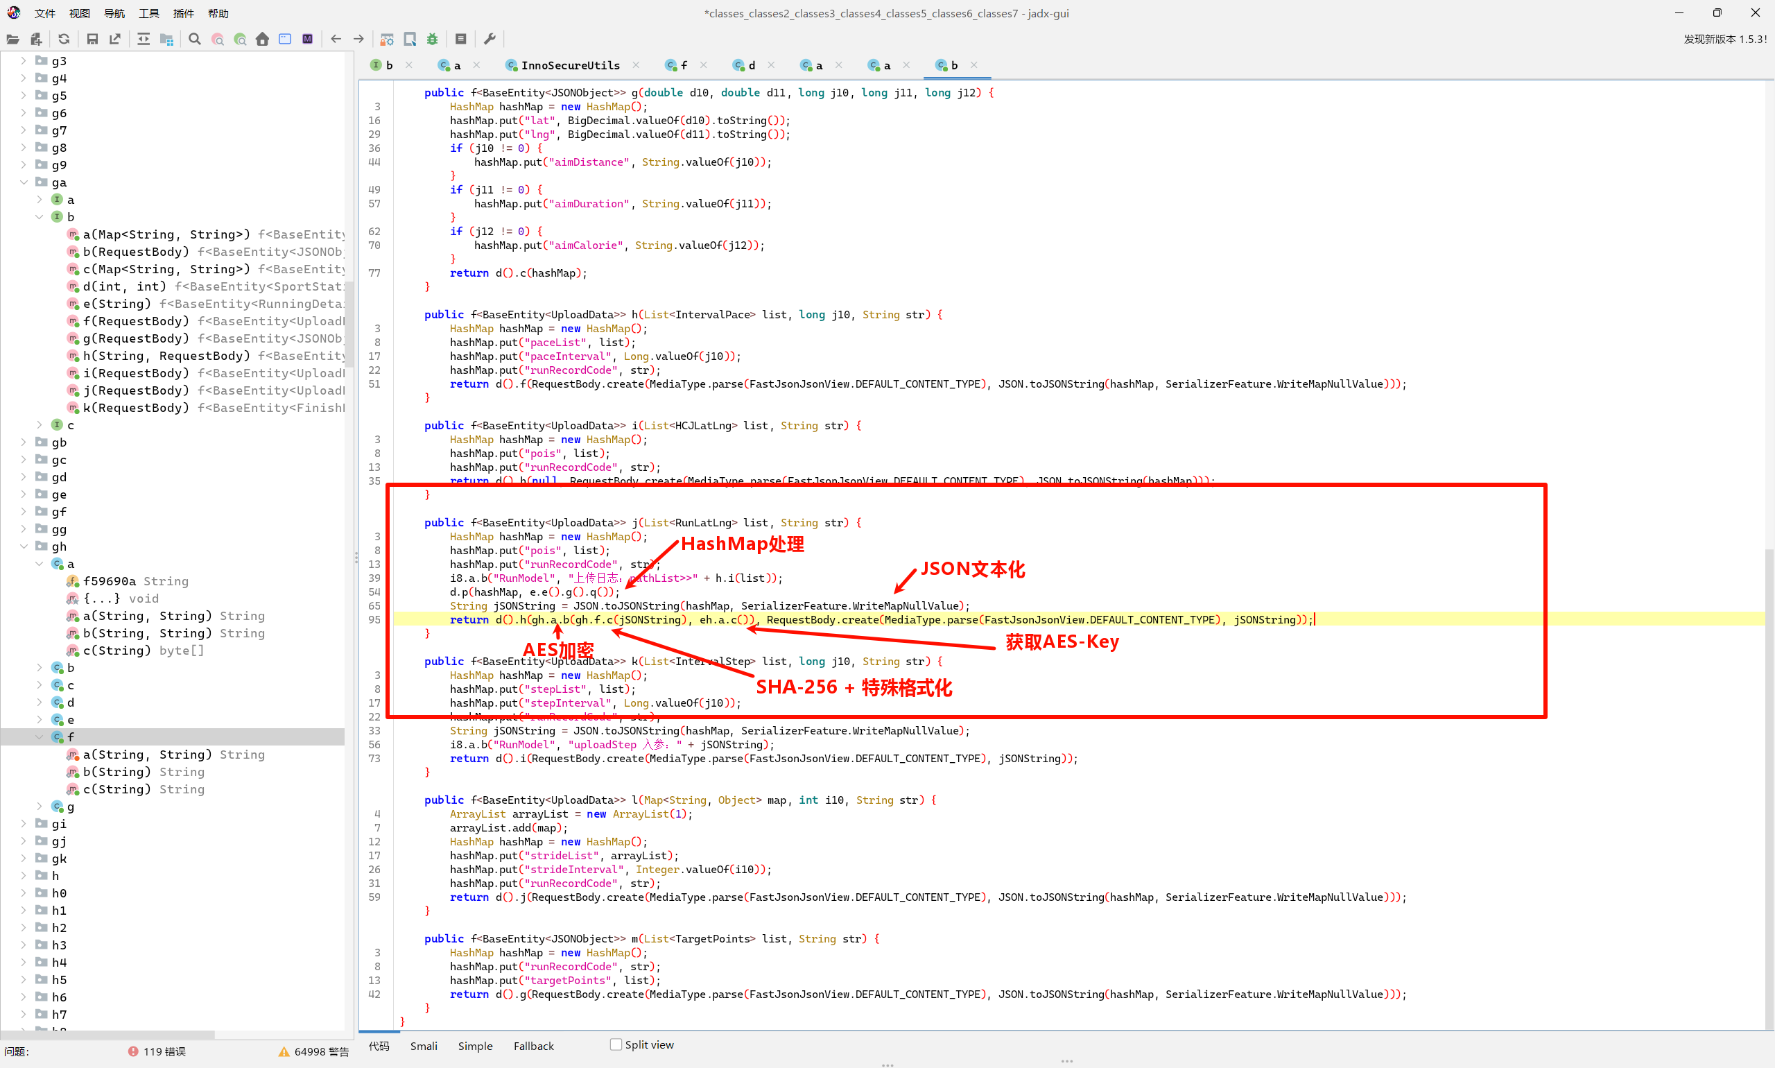1775x1068 pixels.
Task: Click the reload refresh toolbar icon
Action: (x=64, y=39)
